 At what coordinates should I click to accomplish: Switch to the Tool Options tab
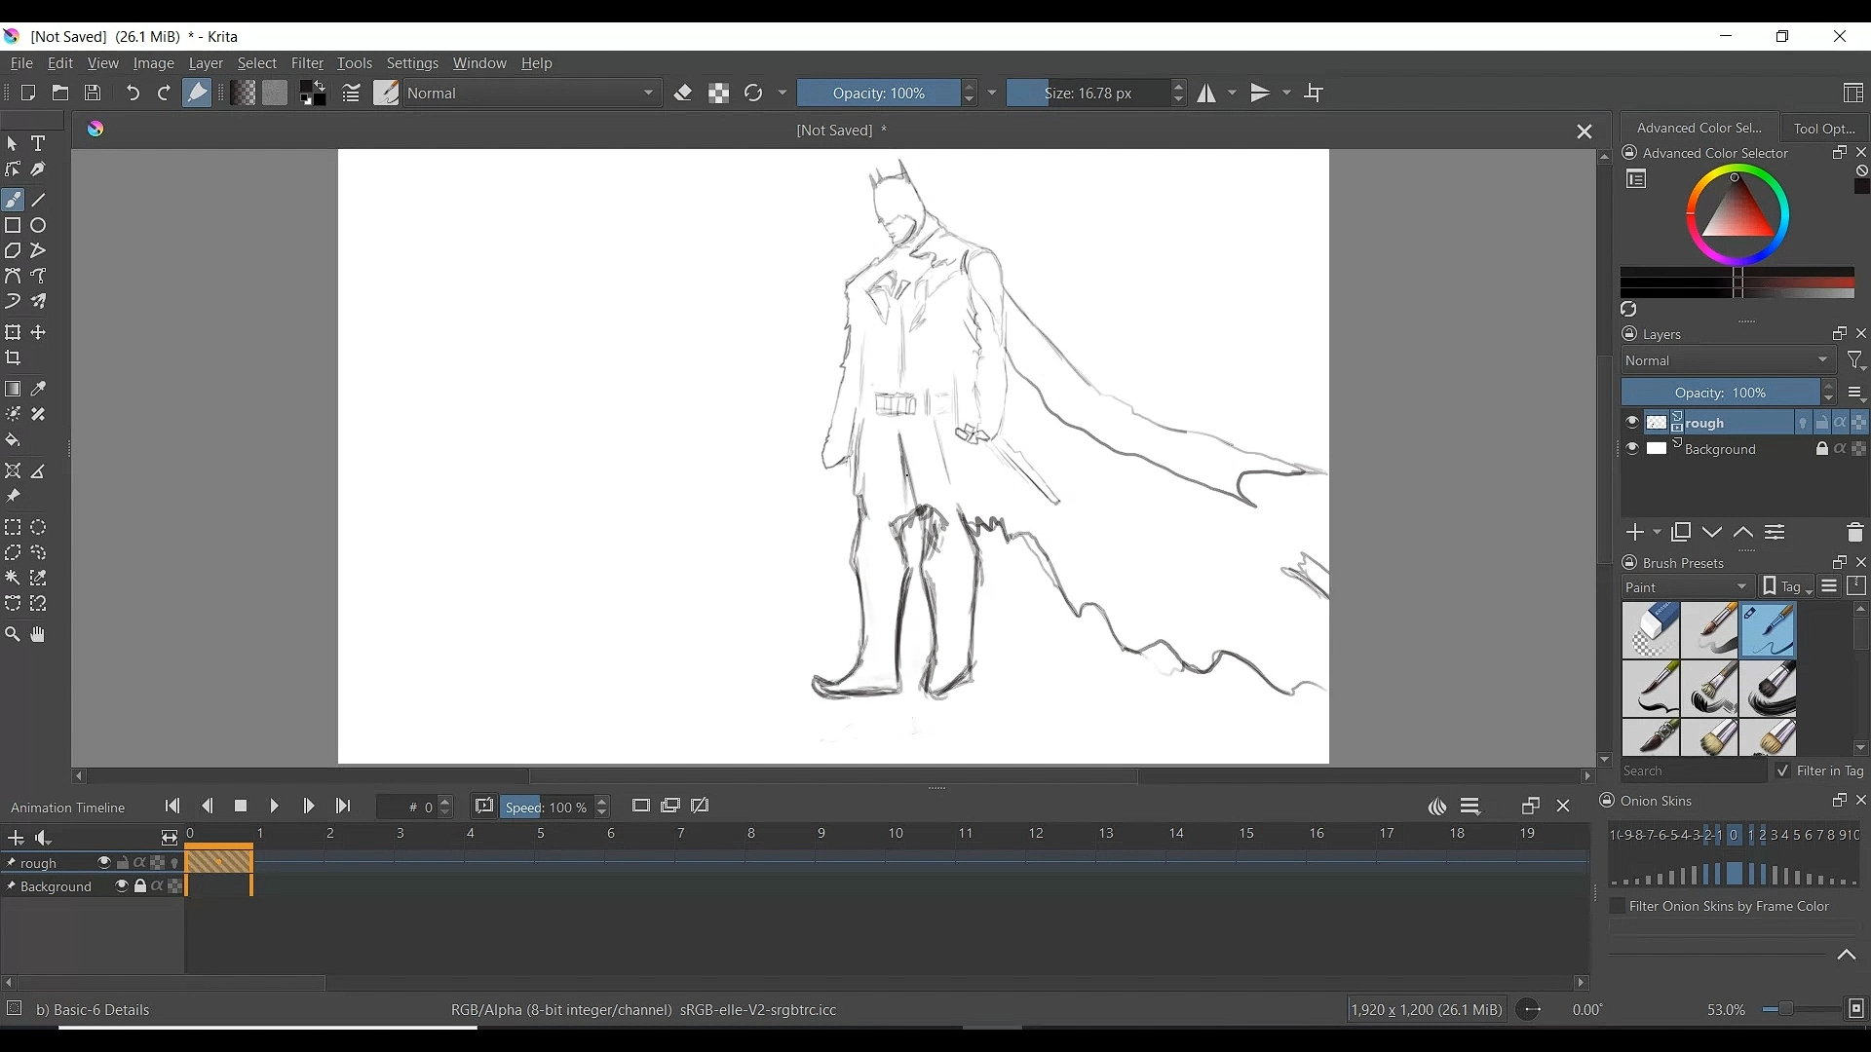(x=1824, y=129)
